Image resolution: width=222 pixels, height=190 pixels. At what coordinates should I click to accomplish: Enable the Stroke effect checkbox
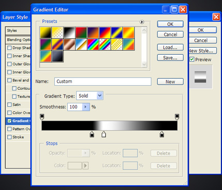tap(9, 137)
